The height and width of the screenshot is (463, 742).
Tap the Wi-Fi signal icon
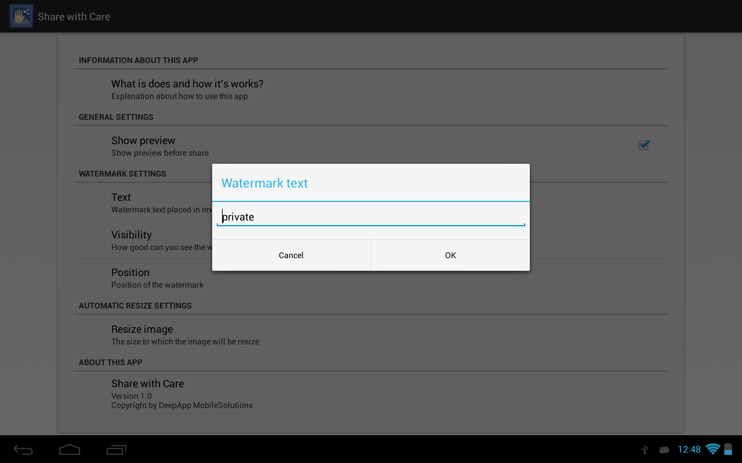click(713, 449)
